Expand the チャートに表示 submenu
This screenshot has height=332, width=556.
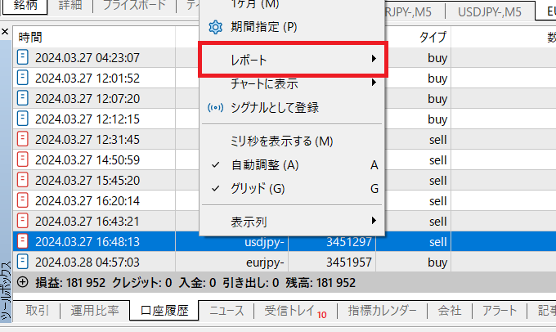[294, 83]
